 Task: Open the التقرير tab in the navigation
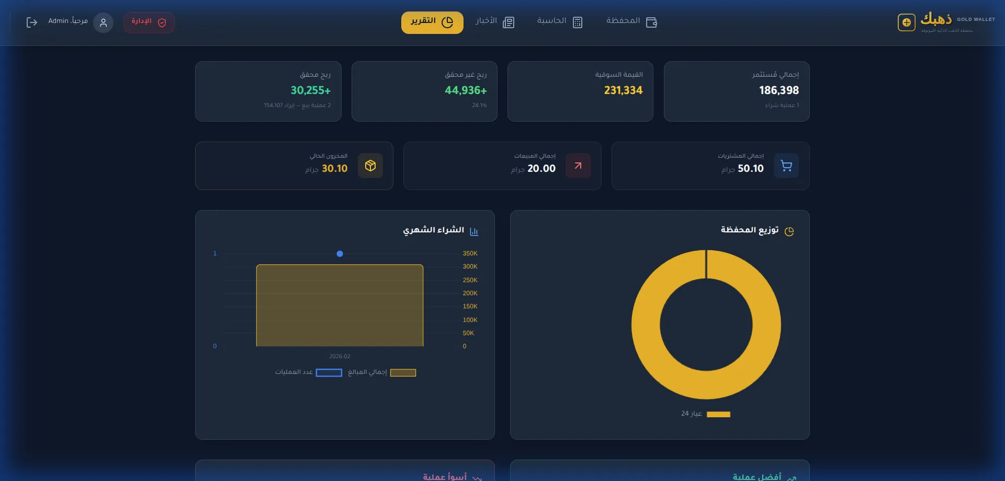(x=432, y=22)
